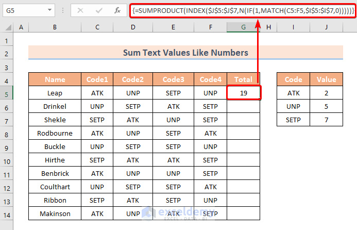Select the SETP cell in the Code lookup table
357x230 pixels.
coord(294,120)
